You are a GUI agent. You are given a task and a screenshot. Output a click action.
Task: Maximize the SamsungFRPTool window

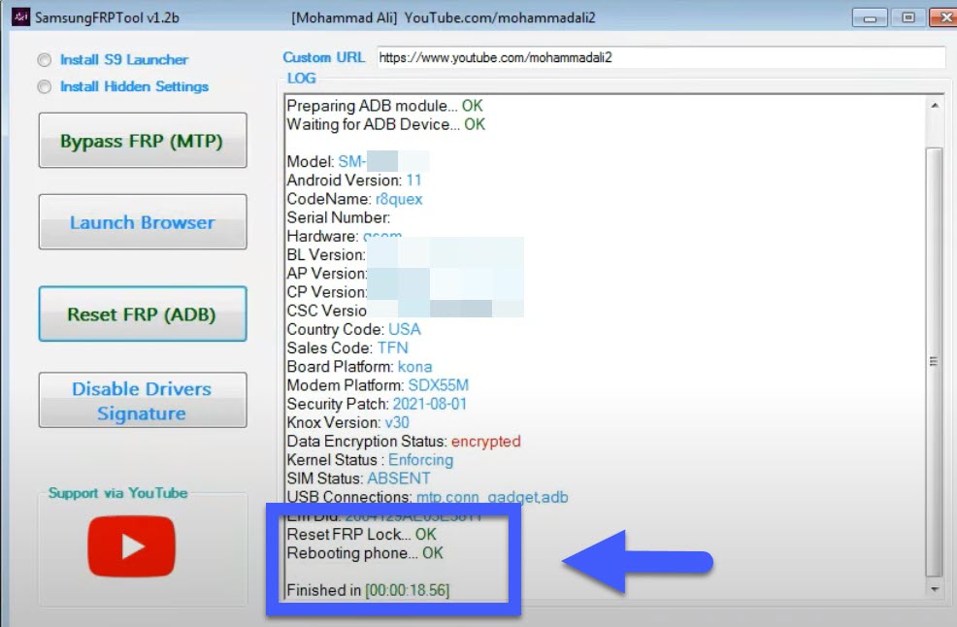pyautogui.click(x=908, y=17)
